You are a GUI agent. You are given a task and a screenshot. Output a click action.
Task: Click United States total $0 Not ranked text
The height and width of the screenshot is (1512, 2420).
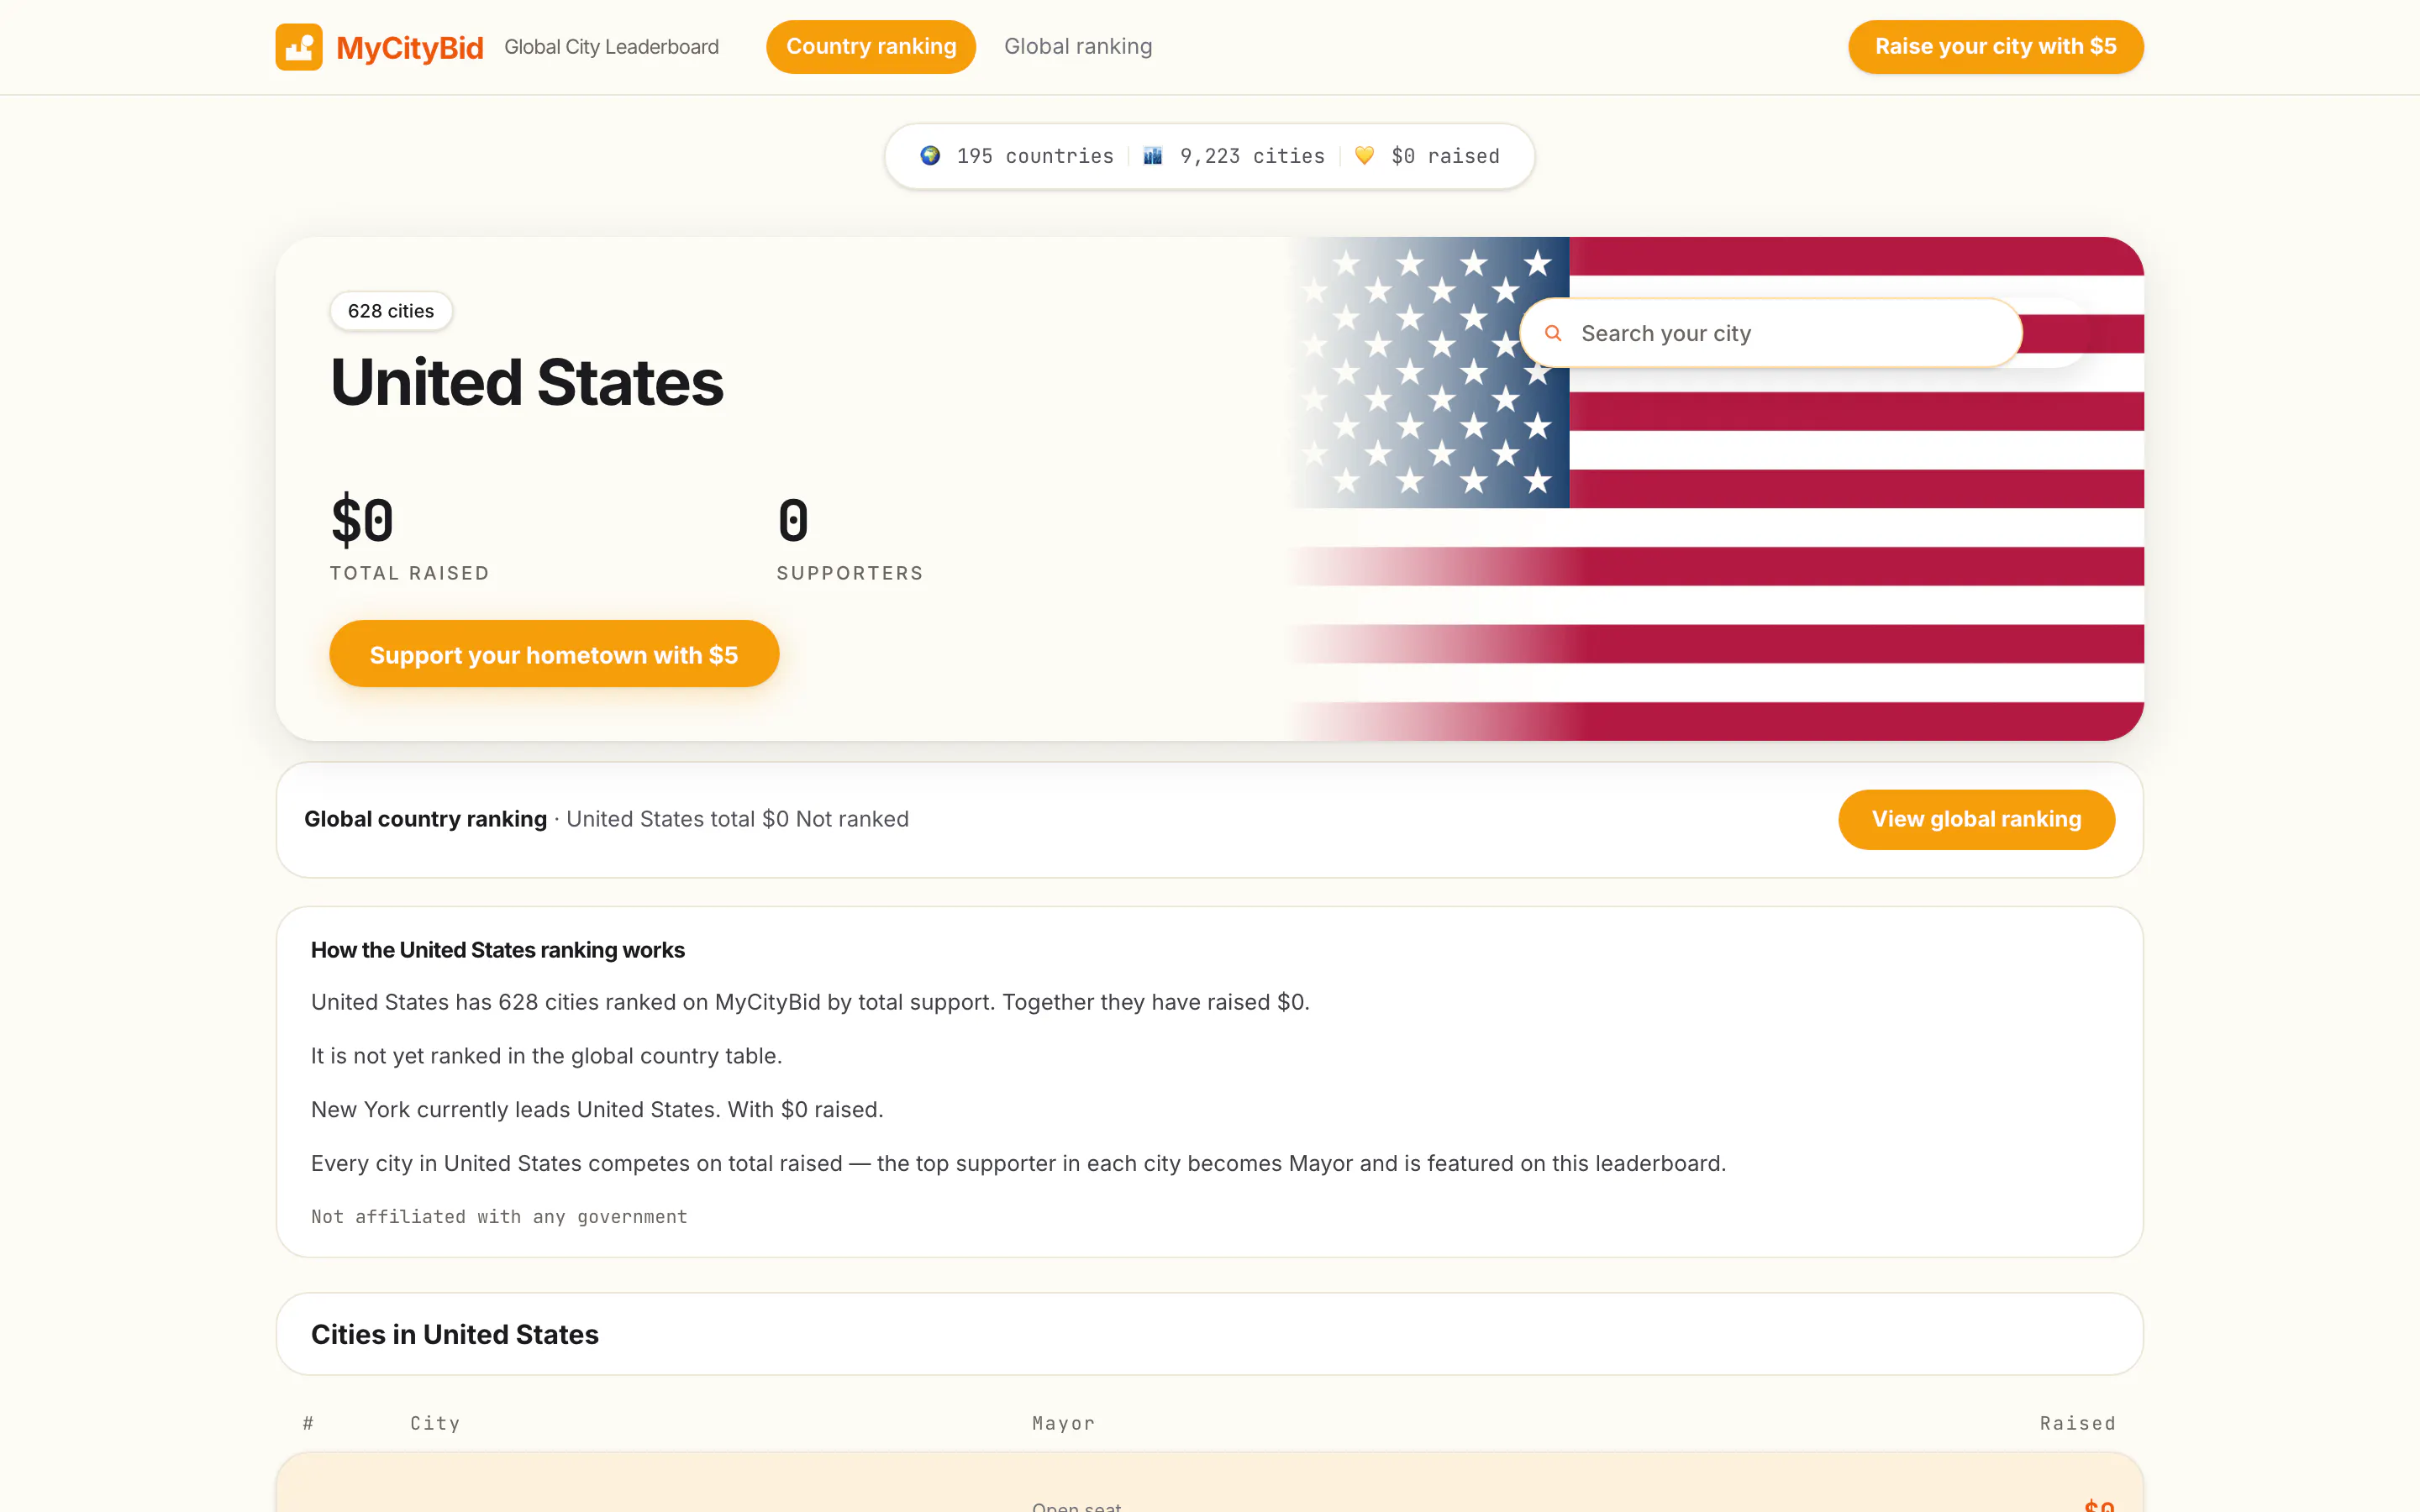pos(738,819)
